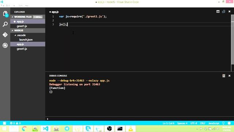Viewport: 234px width, 132px height.
Task: Open the command prompt taskbar icon
Action: click(x=120, y=129)
